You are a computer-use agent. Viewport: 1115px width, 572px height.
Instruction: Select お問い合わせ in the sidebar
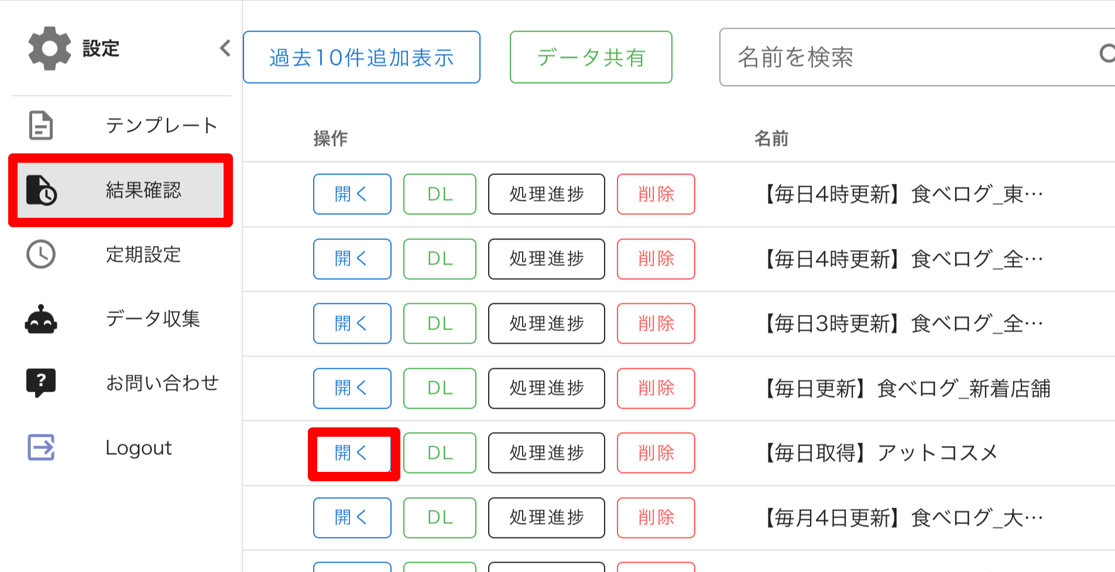click(x=162, y=383)
